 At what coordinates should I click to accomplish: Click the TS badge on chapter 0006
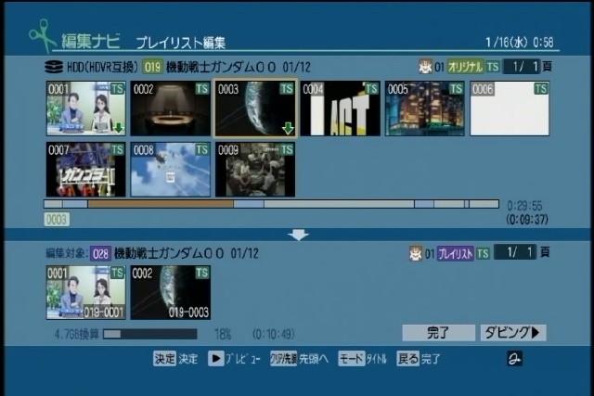click(x=541, y=89)
